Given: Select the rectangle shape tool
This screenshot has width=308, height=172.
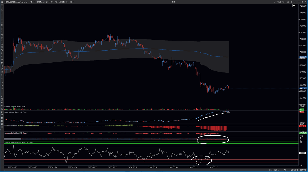Looking at the screenshot, I should (2, 47).
